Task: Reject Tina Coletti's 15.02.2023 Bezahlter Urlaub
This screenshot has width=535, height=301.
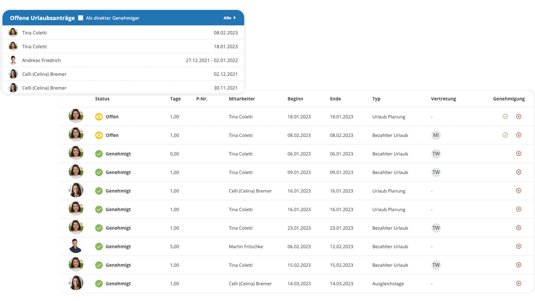Action: tap(519, 265)
